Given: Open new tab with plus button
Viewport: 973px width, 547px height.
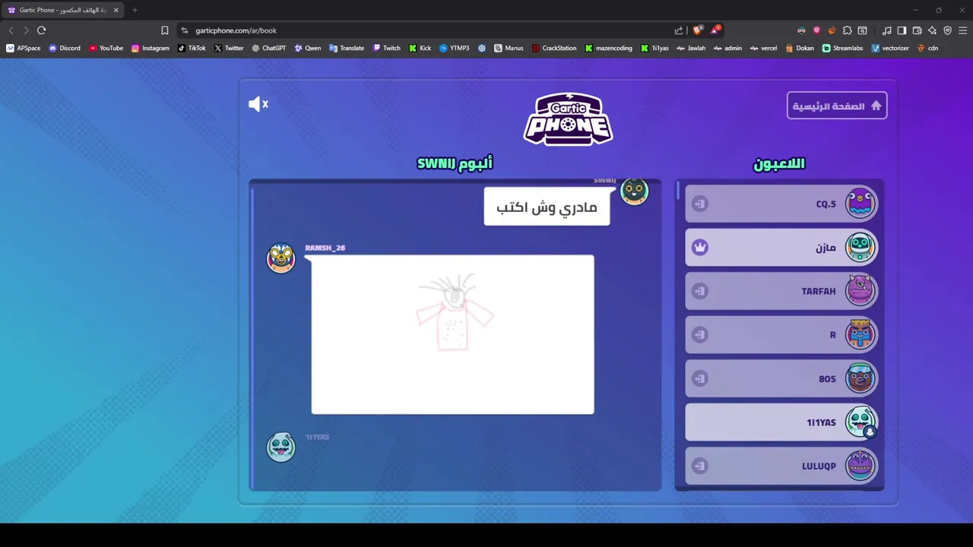Looking at the screenshot, I should point(135,10).
